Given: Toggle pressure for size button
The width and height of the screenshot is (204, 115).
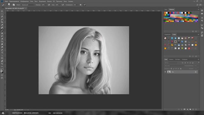Looking at the screenshot, I should tap(84, 5).
